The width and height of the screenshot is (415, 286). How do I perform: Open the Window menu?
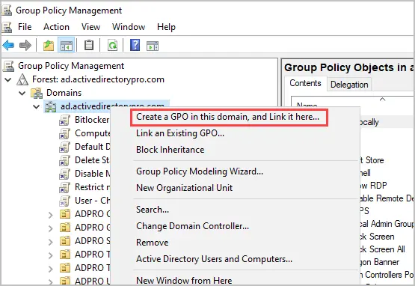[129, 27]
